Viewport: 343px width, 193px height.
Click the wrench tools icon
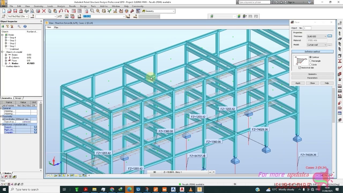pyautogui.click(x=132, y=11)
